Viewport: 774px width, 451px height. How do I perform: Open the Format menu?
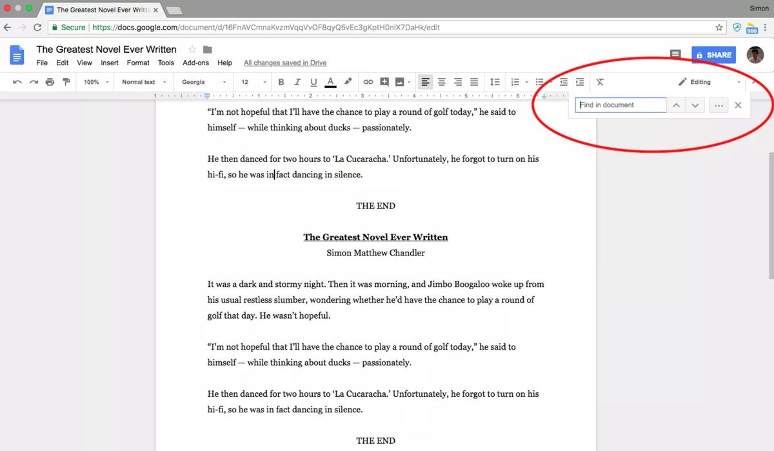(x=138, y=63)
